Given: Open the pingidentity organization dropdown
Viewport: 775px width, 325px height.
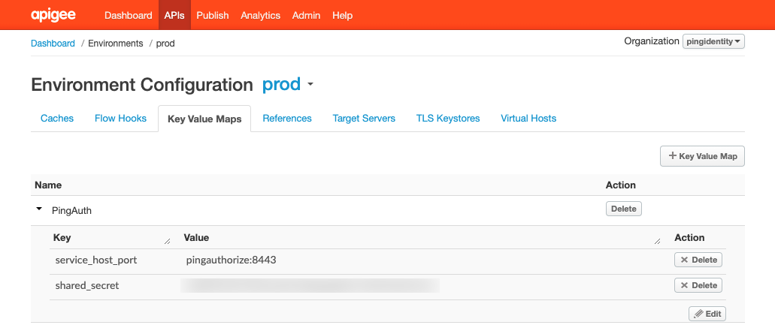Looking at the screenshot, I should (713, 41).
